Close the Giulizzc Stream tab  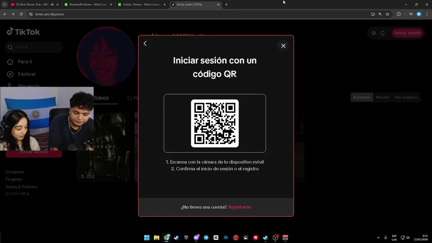tap(165, 4)
